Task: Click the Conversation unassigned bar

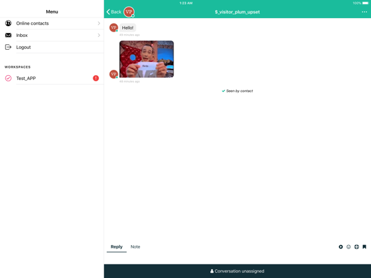Action: point(237,271)
